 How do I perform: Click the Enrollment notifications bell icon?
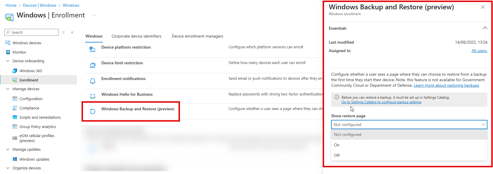tap(92, 81)
